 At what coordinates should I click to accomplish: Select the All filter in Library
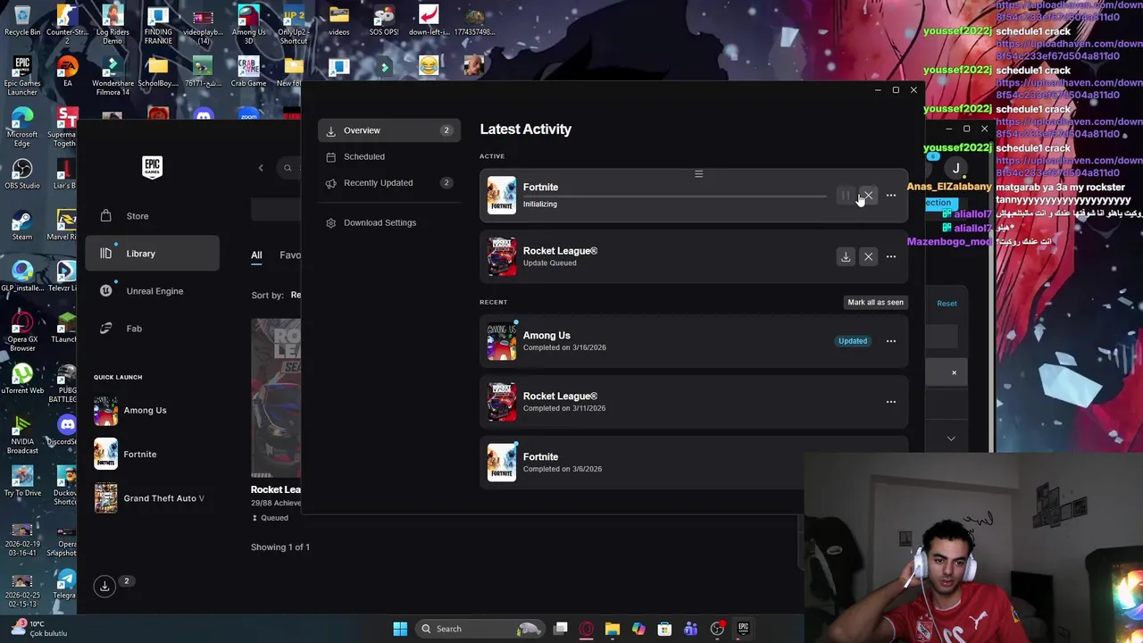click(256, 255)
